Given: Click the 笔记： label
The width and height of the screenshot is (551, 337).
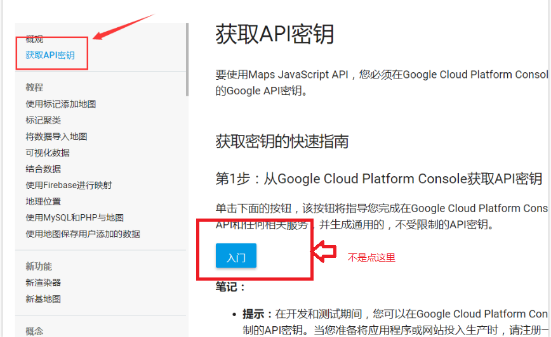Looking at the screenshot, I should coord(230,287).
